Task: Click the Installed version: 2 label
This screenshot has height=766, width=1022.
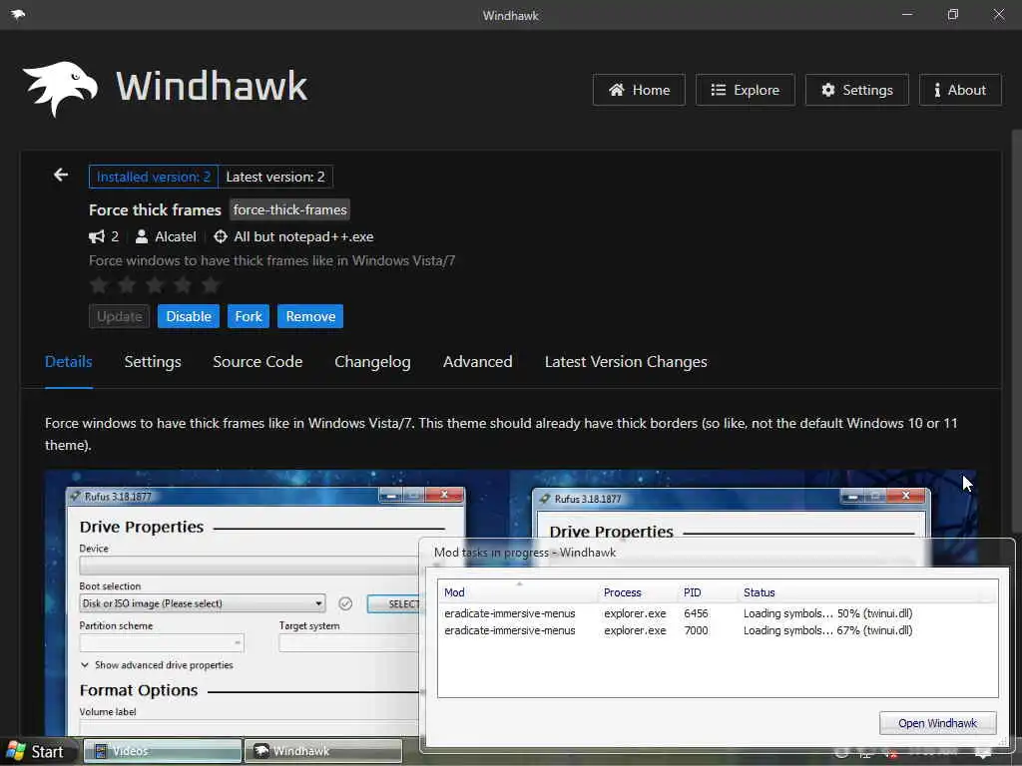Action: point(153,177)
